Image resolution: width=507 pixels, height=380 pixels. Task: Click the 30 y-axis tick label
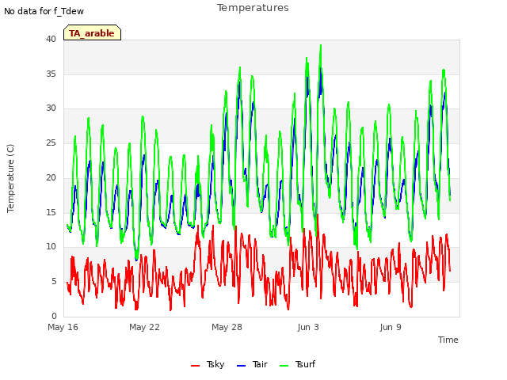pyautogui.click(x=51, y=108)
